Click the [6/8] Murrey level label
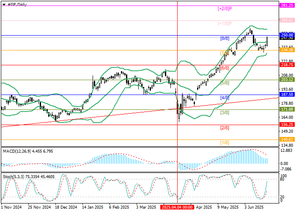Image resolution: width=296 pixels, height=212 pixels. [225, 68]
